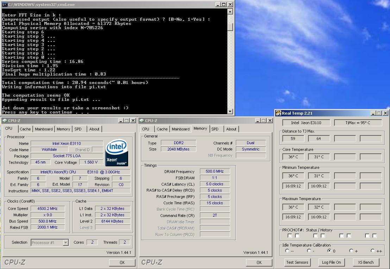390x269 pixels.
Task: Click the '32° C' maximum temperature value
Action: coord(319,207)
